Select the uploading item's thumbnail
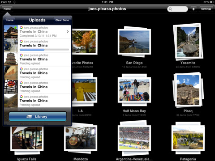 coord(11,46)
